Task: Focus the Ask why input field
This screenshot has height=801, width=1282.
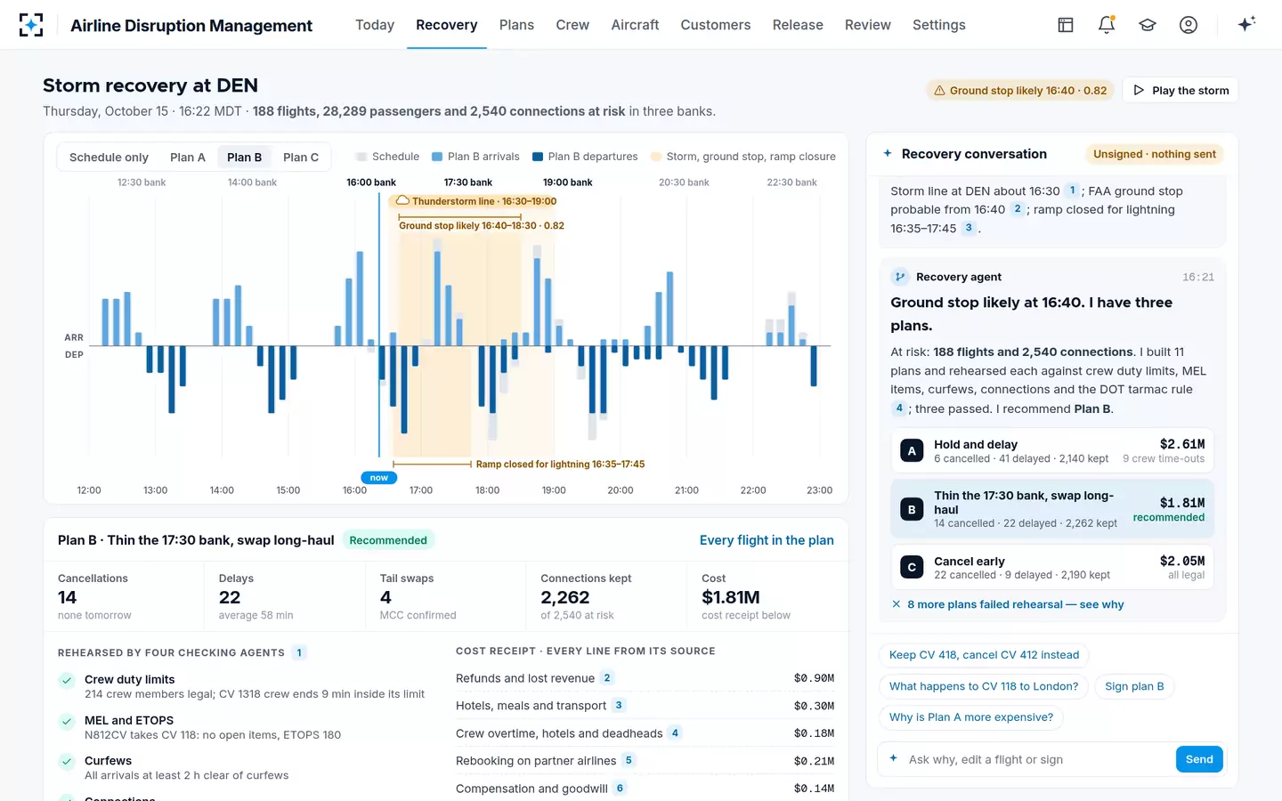Action: pyautogui.click(x=1036, y=759)
